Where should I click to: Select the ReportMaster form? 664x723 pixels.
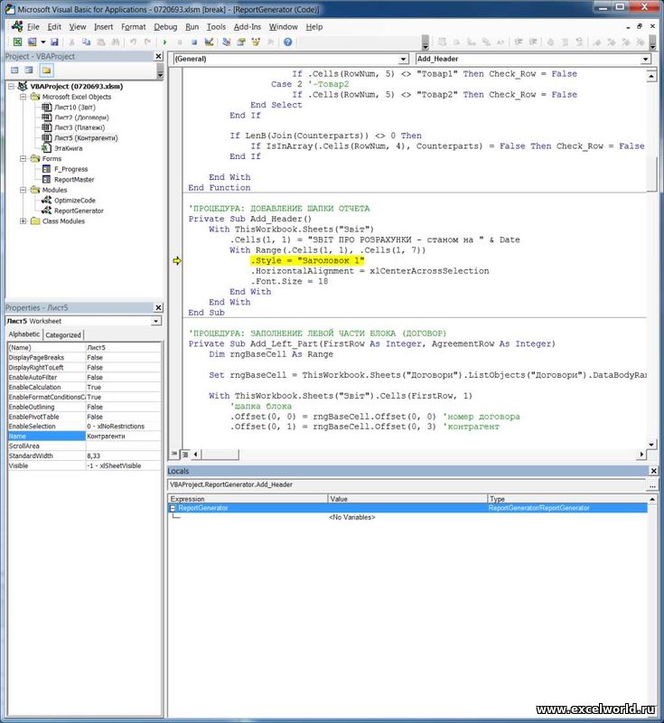[74, 180]
